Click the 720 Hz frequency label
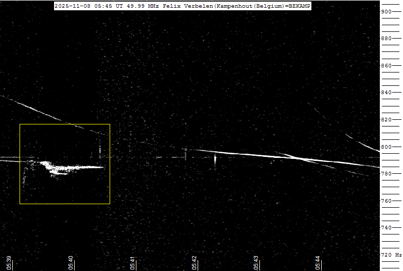403x271 pixels. [x=390, y=255]
